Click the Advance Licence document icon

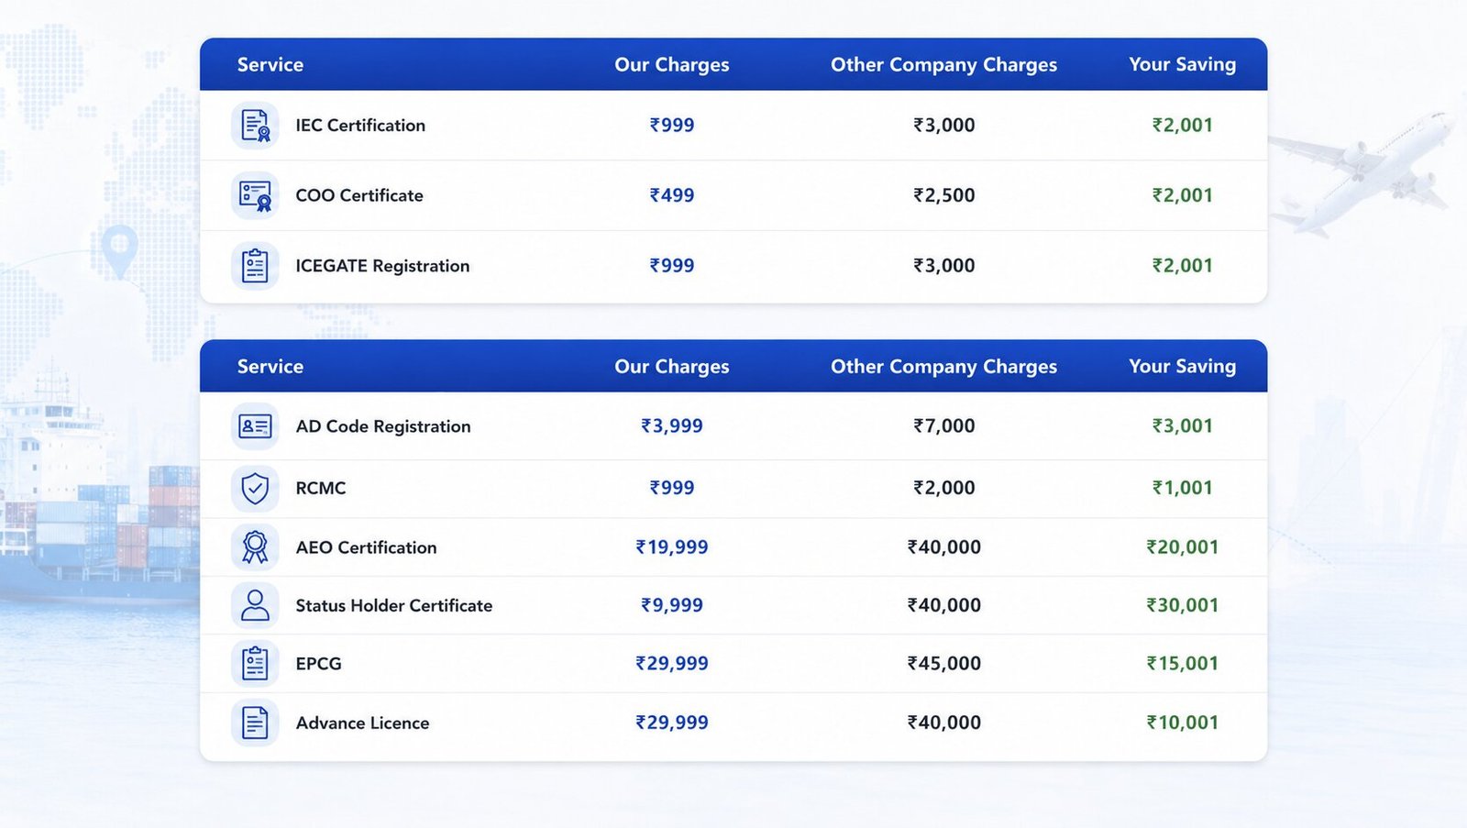coord(255,723)
